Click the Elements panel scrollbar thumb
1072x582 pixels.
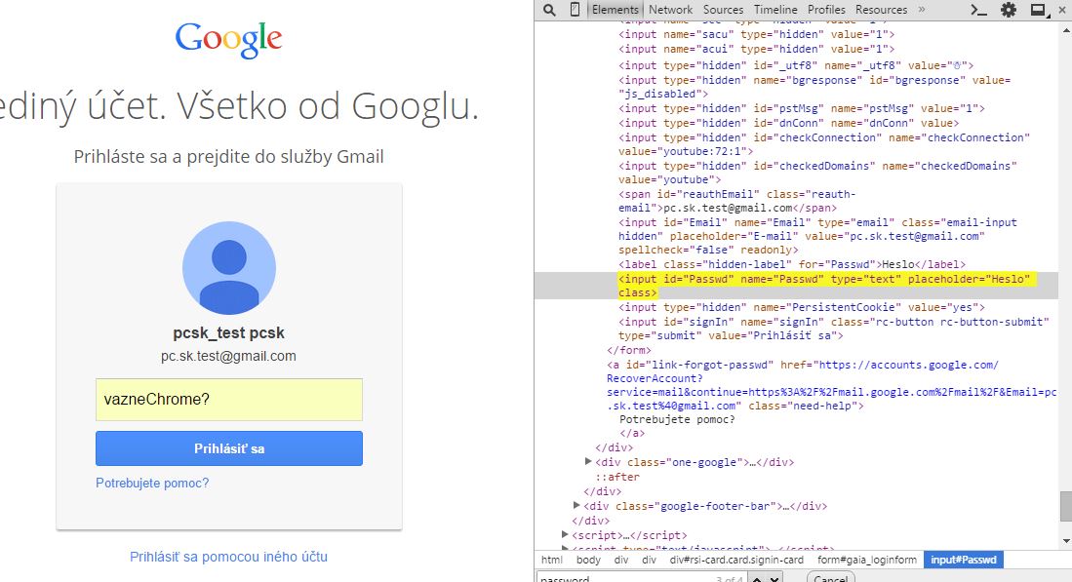click(1065, 506)
